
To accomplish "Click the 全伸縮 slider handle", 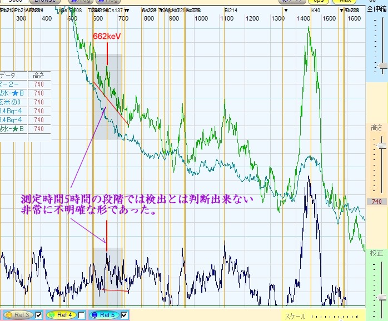I will click(383, 66).
